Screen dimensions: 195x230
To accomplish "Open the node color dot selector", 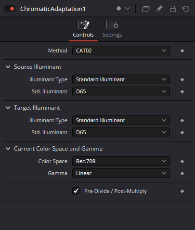I will click(118, 9).
